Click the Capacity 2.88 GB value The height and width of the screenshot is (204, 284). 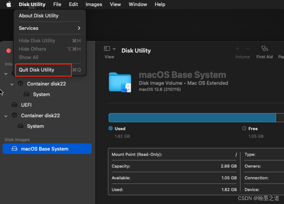[x=229, y=166]
